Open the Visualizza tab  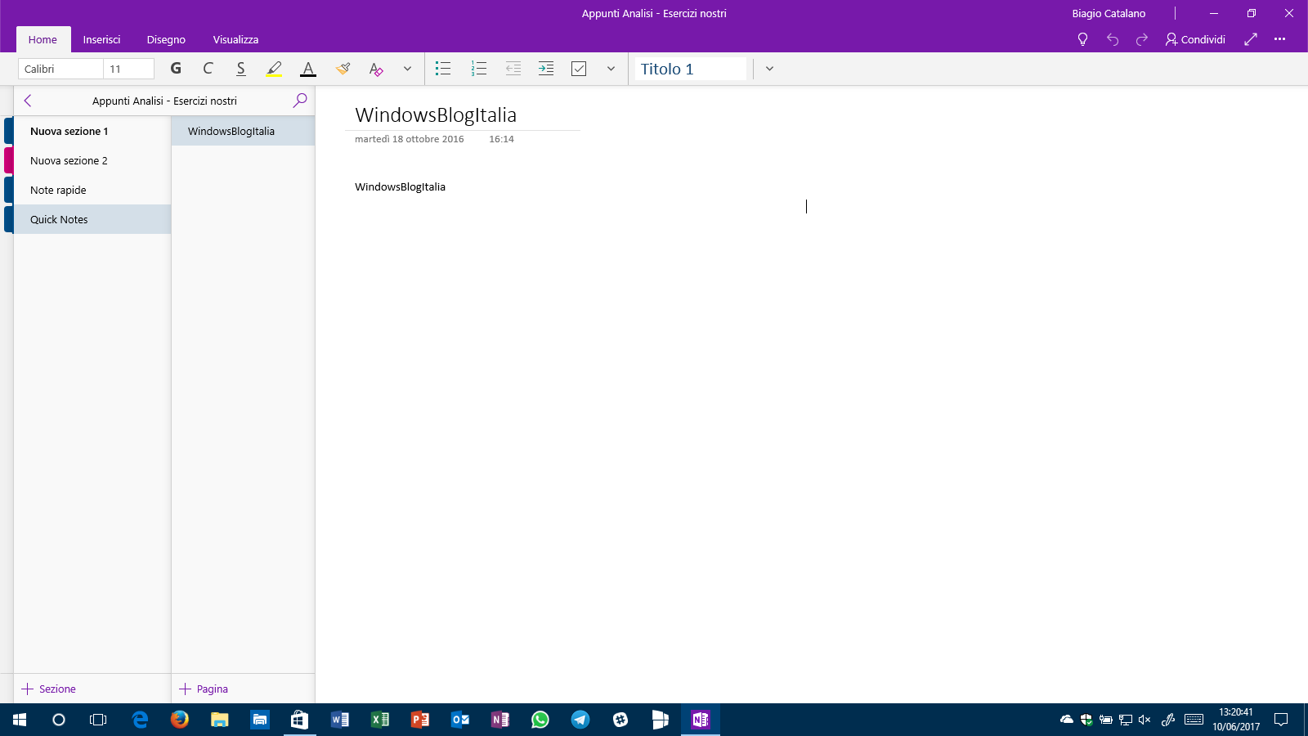[x=235, y=39]
